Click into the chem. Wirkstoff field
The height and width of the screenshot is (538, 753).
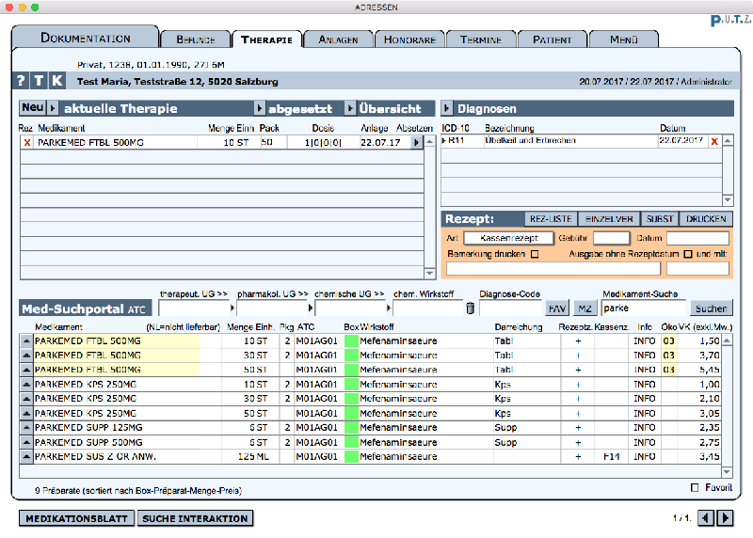click(428, 309)
